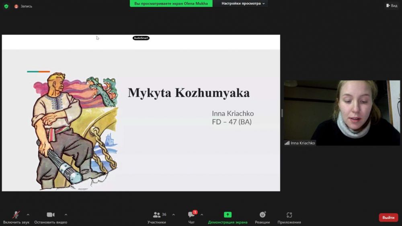This screenshot has height=226, width=402.
Task: Unmute using the microphone icon
Action: (16, 215)
